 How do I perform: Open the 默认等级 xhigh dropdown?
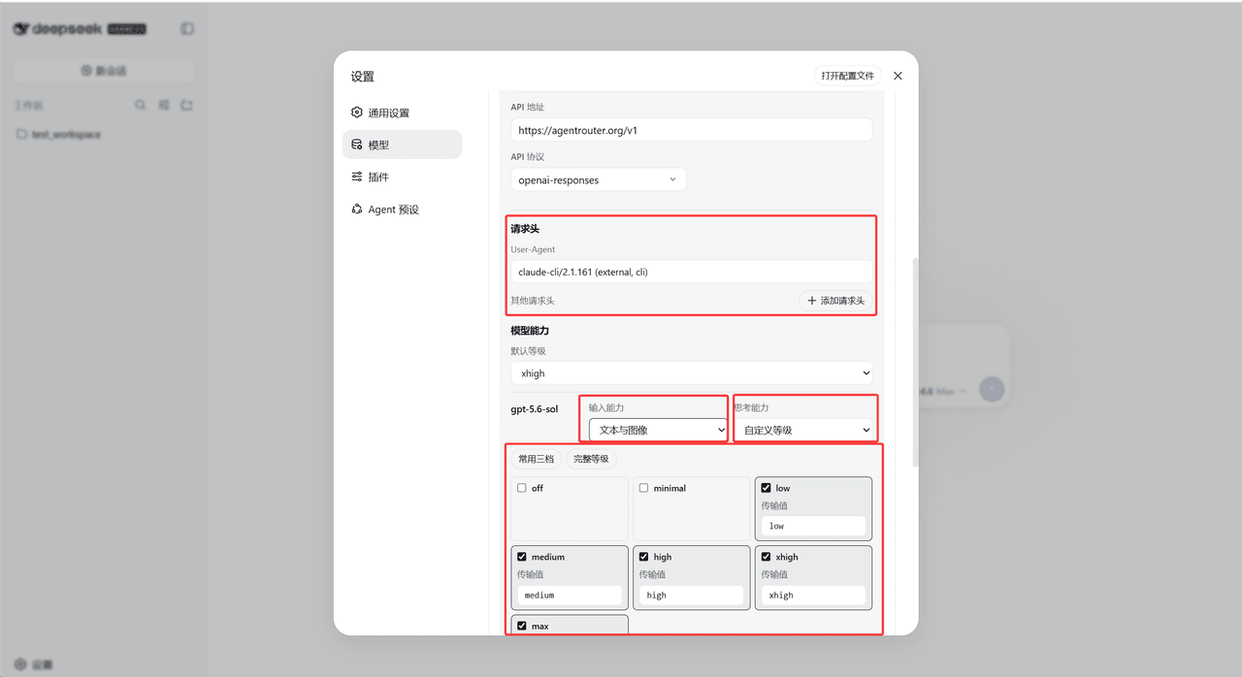pyautogui.click(x=692, y=373)
